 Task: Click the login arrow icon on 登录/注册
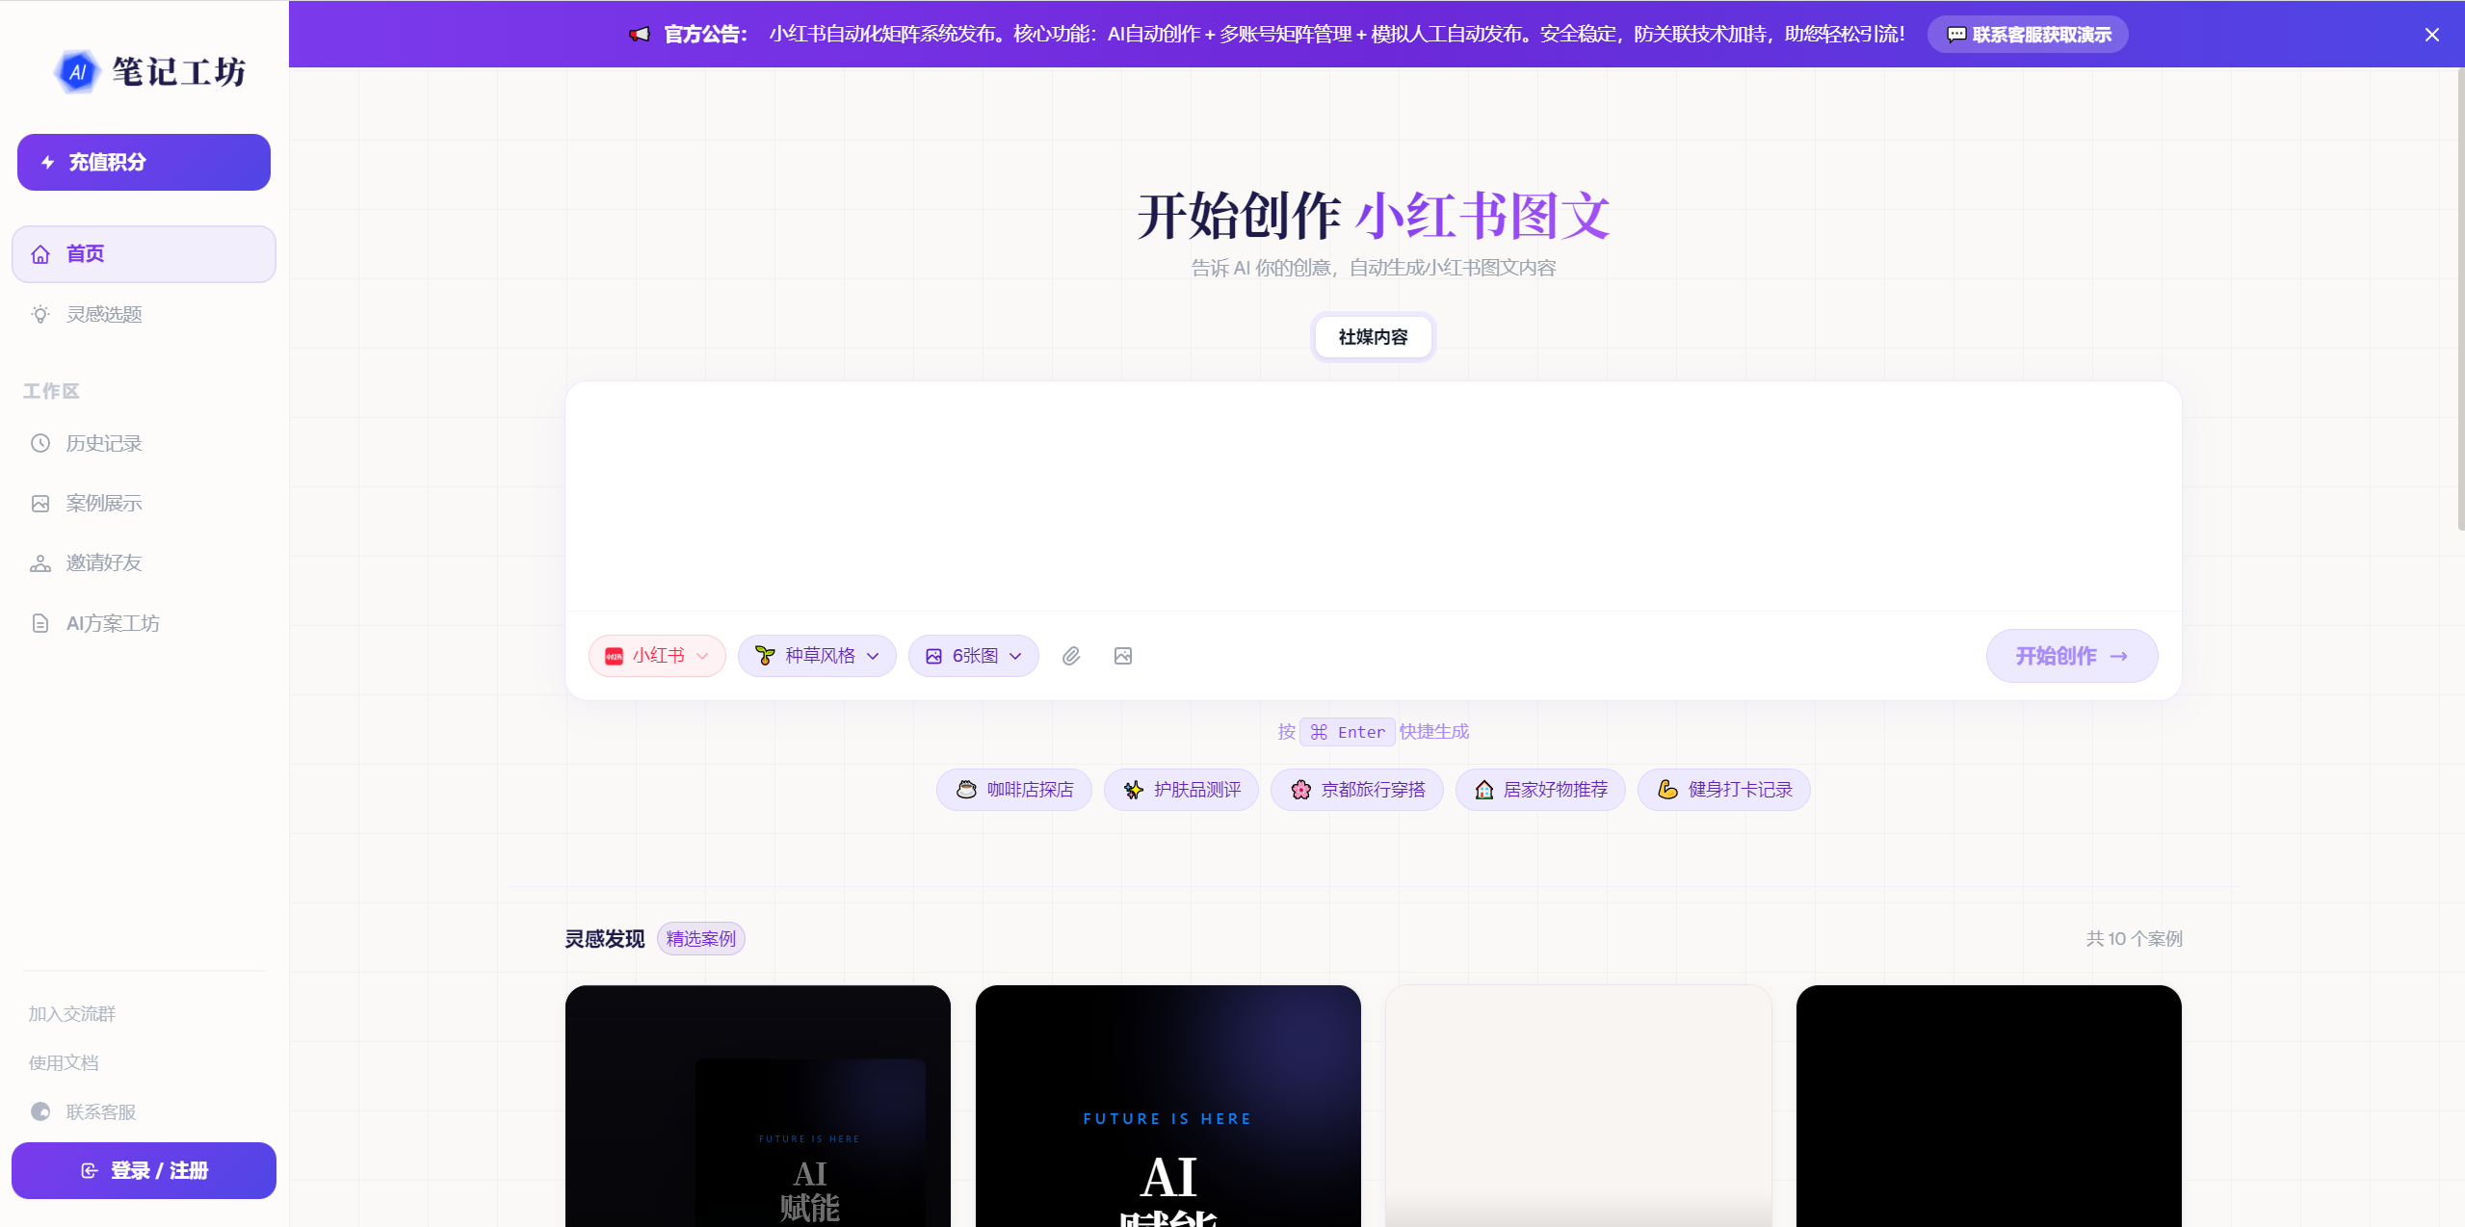(90, 1171)
